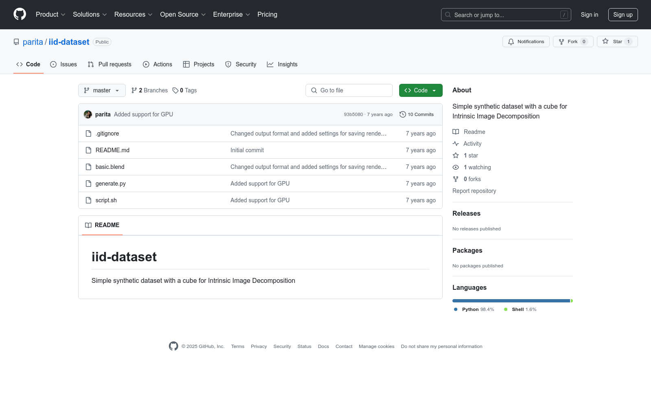Click the file icon for basic.blend

pos(88,167)
